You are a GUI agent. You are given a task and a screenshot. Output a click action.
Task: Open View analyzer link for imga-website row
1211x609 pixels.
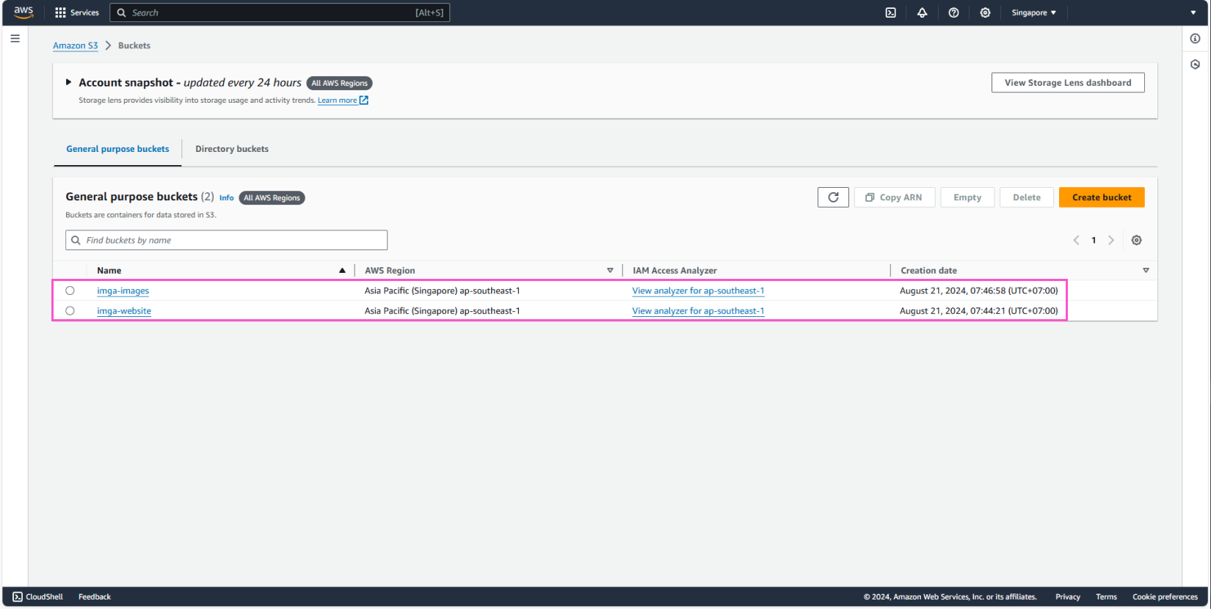coord(698,311)
